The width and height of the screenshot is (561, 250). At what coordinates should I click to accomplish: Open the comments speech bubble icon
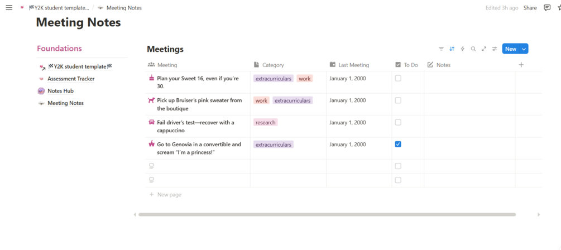point(547,8)
